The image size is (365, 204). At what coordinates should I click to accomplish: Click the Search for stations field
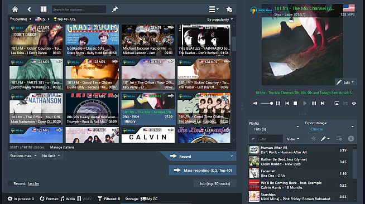[79, 9]
